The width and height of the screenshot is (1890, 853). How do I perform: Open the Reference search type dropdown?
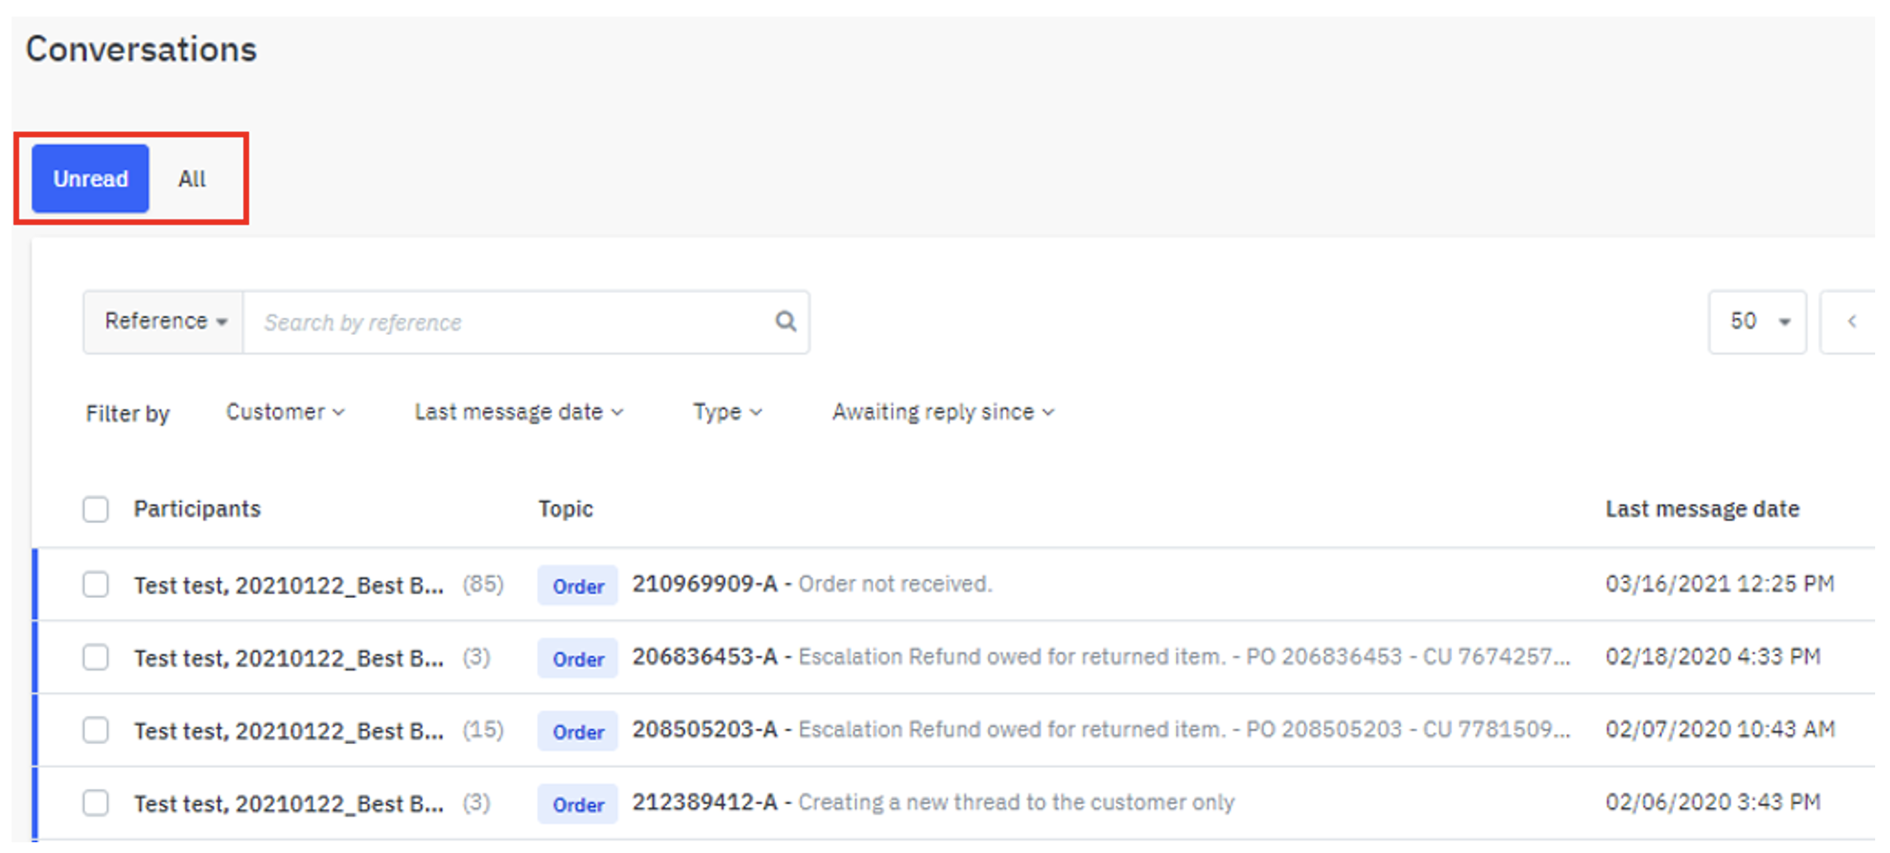(x=164, y=322)
